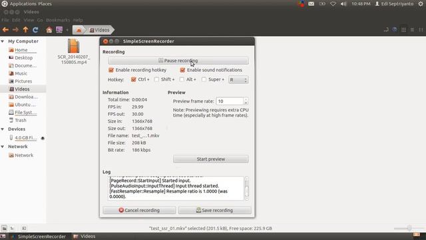The height and width of the screenshot is (240, 426).
Task: Switch to icon grid view
Action: [x=404, y=29]
